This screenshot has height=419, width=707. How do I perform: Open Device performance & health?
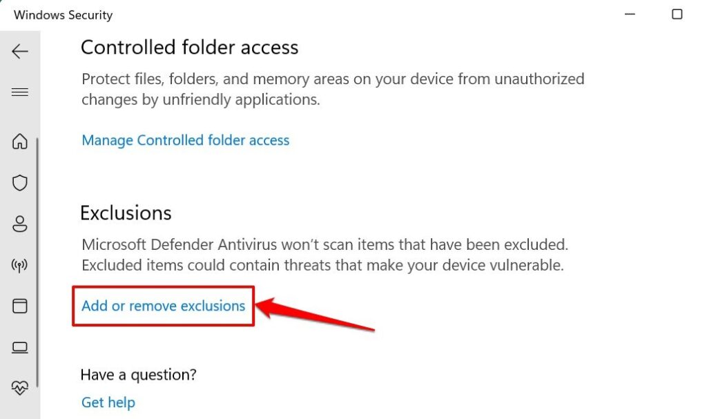[20, 388]
